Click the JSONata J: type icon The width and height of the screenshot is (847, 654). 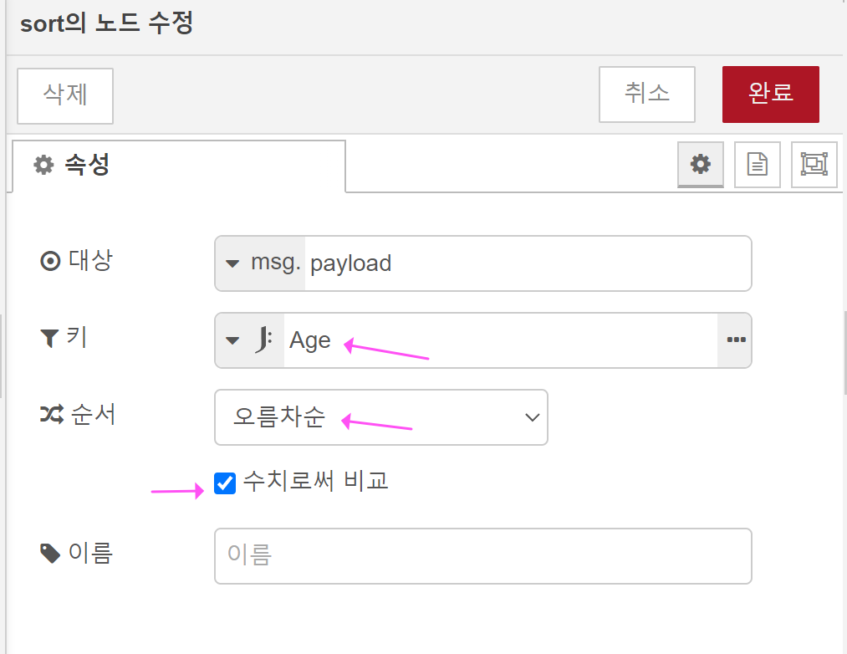point(263,340)
